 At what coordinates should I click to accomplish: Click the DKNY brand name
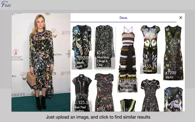[169, 77]
